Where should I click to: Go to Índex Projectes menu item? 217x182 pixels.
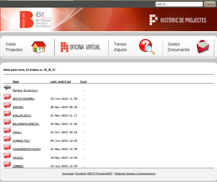coord(14,47)
